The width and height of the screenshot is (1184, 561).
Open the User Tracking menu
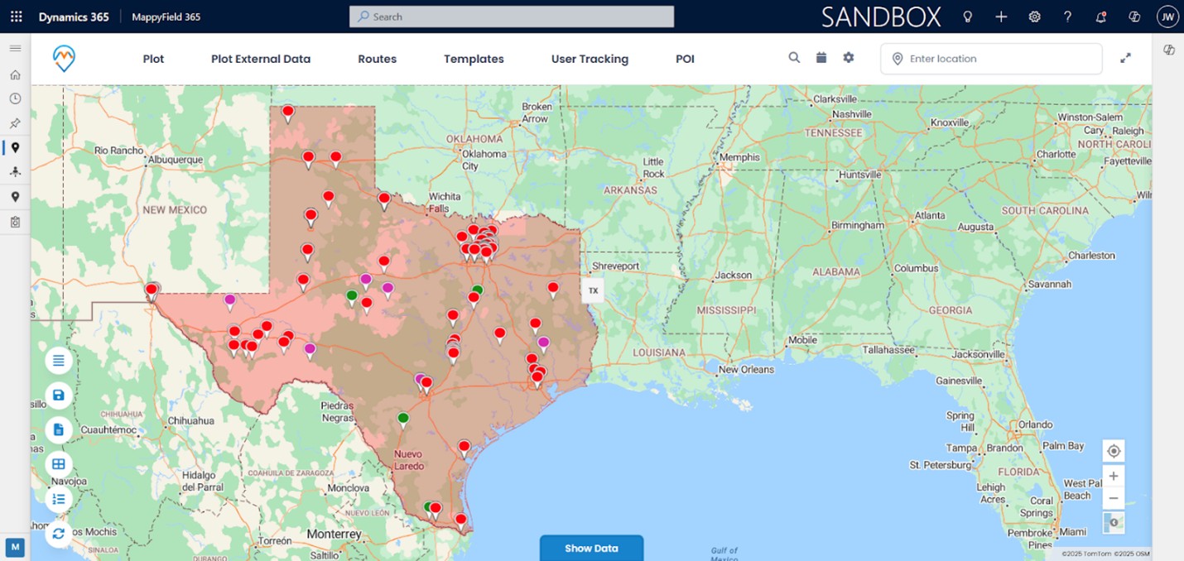[x=590, y=59]
